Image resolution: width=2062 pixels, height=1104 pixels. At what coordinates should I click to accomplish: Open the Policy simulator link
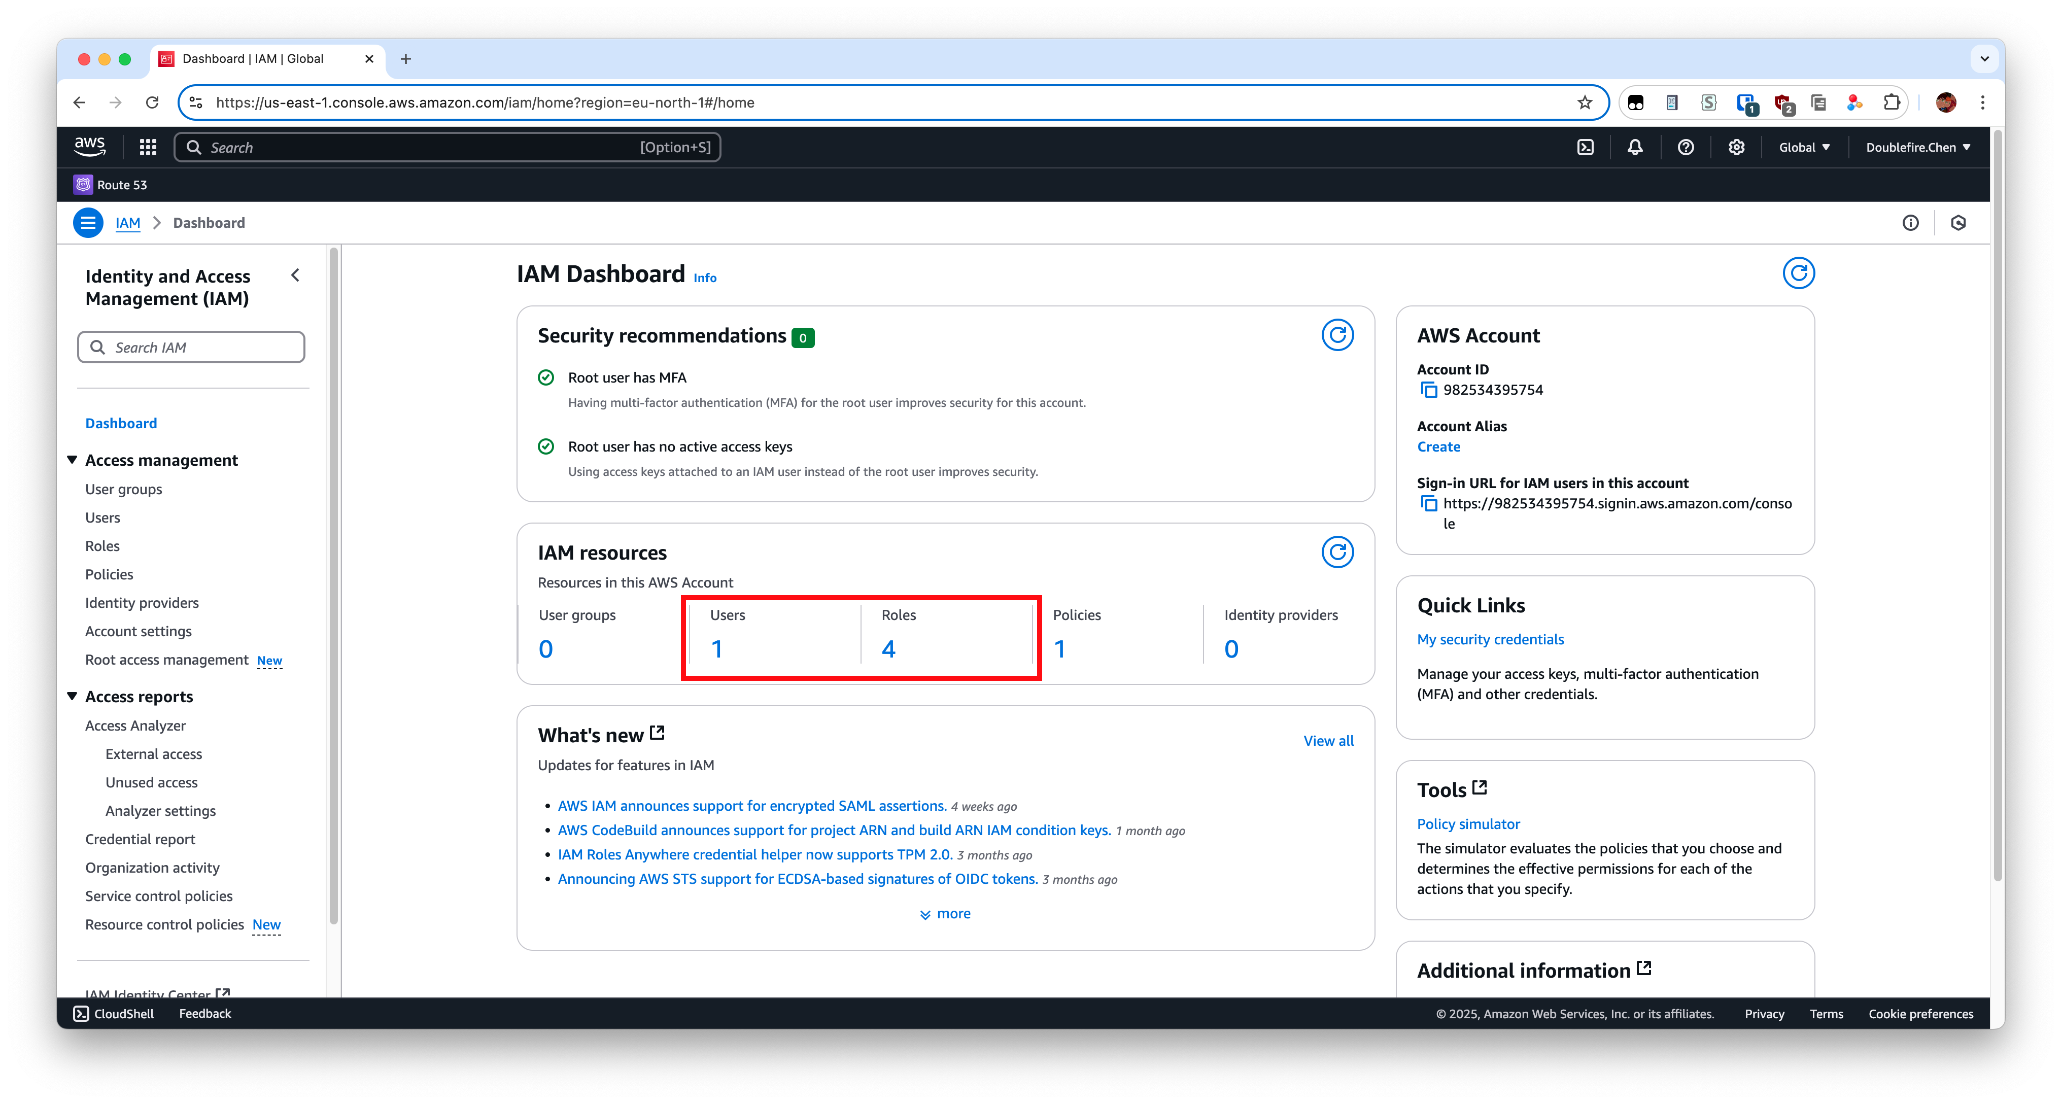(x=1468, y=824)
